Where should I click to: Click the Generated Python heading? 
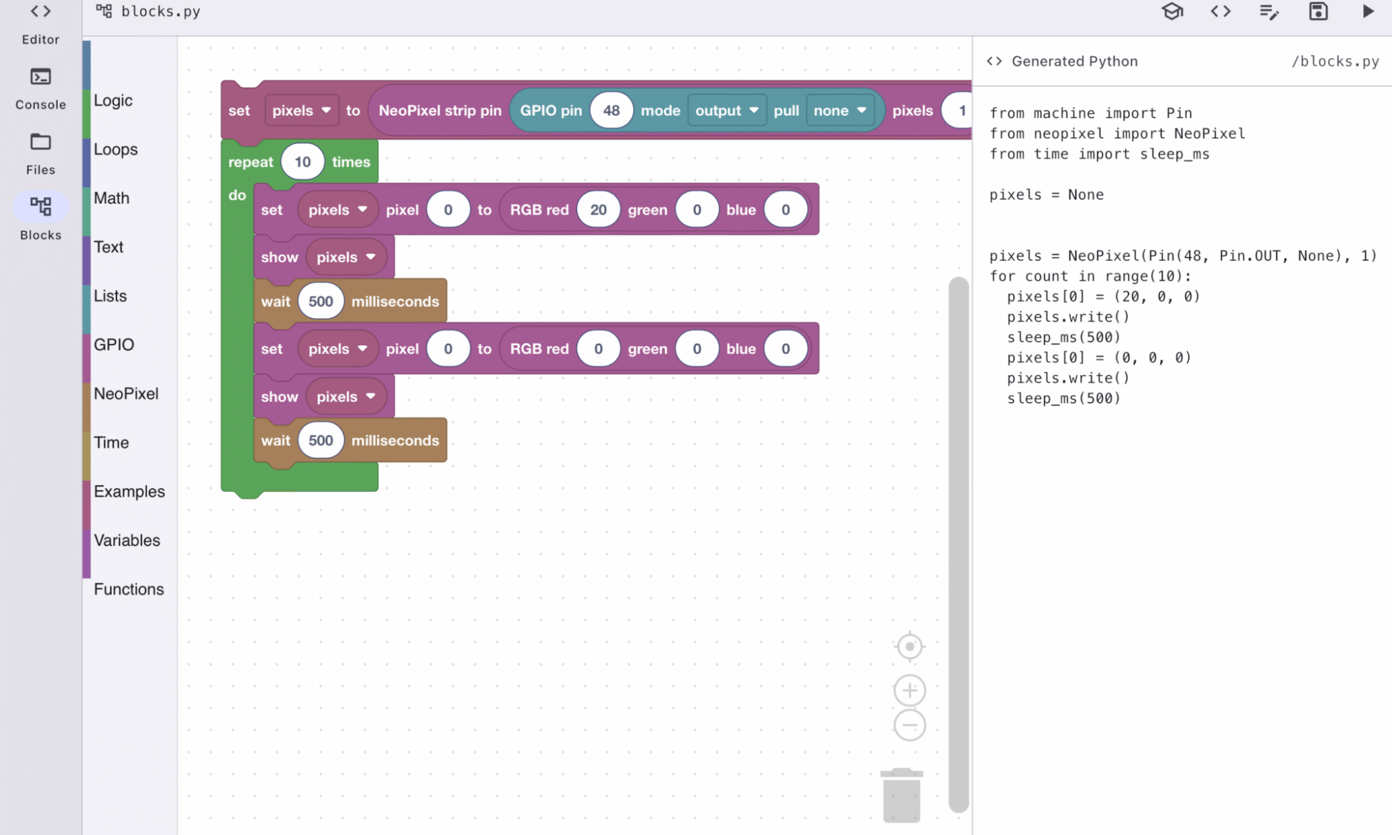point(1075,61)
